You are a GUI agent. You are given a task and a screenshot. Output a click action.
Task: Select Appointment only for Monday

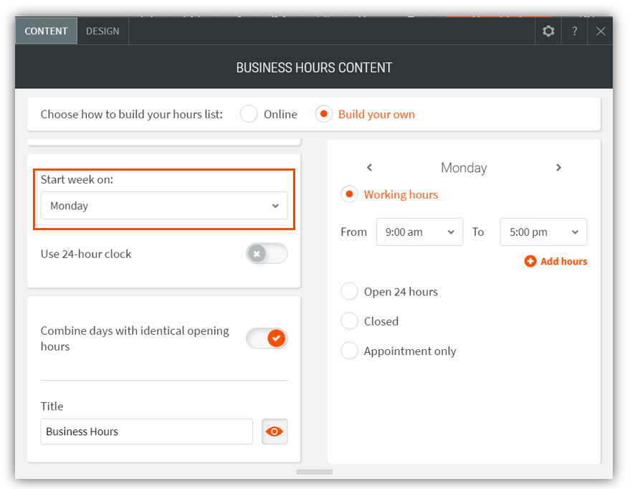(350, 351)
